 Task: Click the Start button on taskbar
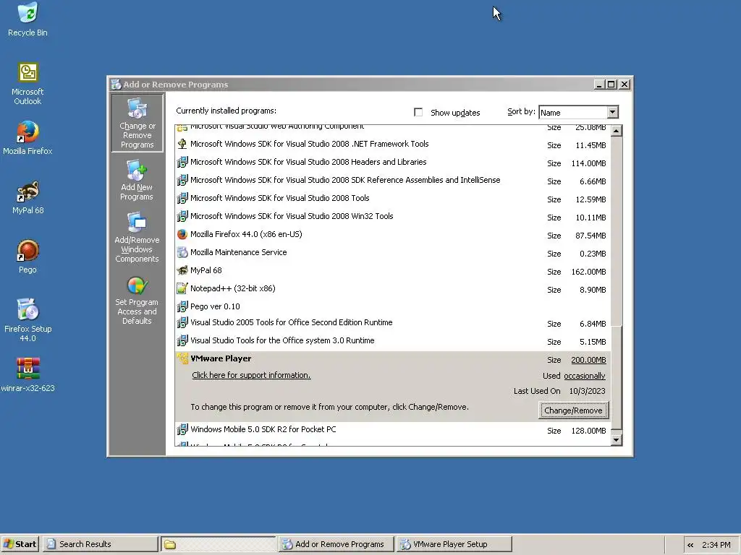[20, 544]
